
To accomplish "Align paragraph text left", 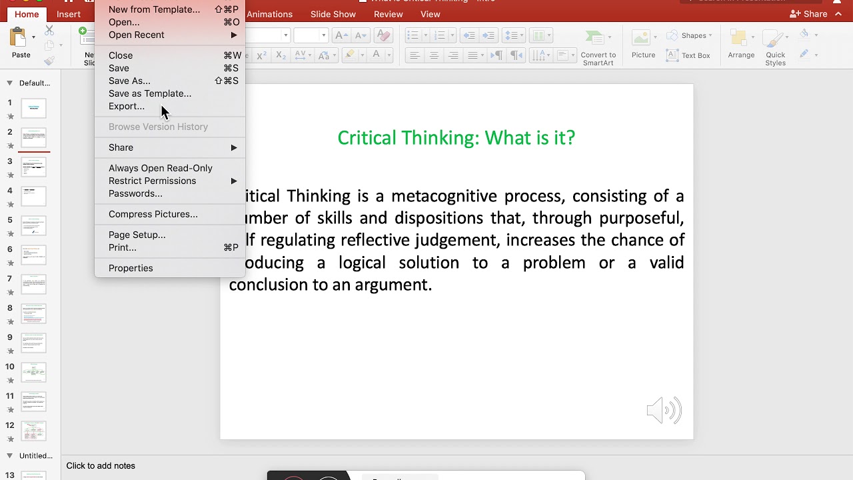I will [415, 55].
